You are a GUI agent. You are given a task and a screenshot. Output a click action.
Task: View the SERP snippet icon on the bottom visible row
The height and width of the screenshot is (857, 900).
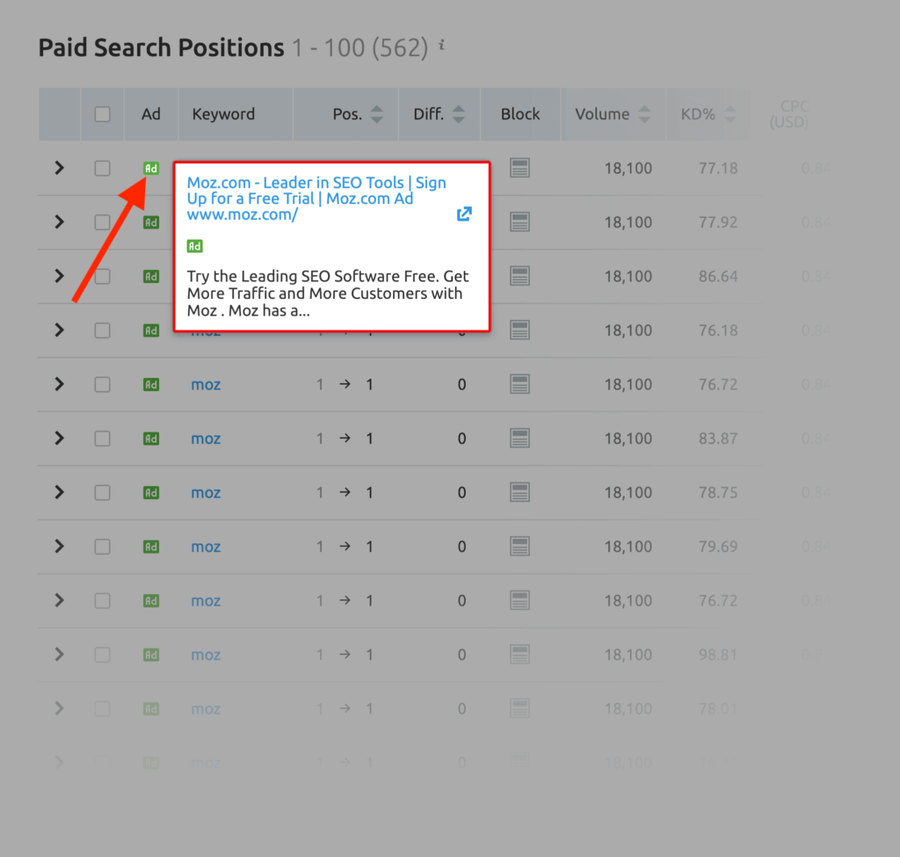pos(519,708)
